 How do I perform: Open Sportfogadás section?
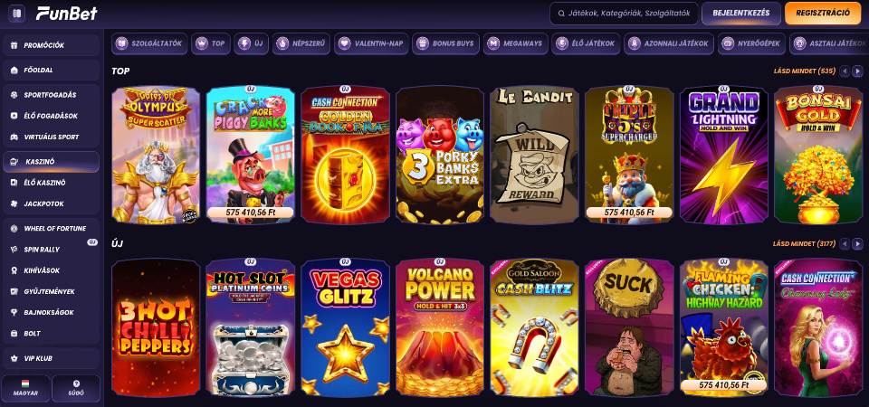(51, 95)
